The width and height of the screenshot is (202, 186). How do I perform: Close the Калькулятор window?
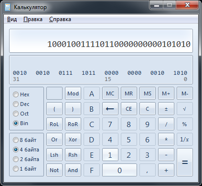[x=188, y=5]
